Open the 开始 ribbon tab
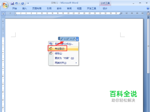The height and width of the screenshot is (112, 150). 14,8
